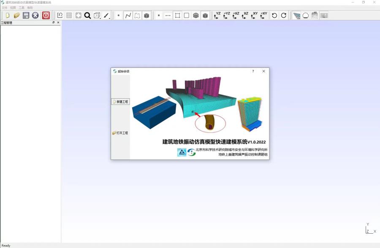Click the dialog help question mark
This screenshot has width=380, height=248.
click(x=253, y=71)
